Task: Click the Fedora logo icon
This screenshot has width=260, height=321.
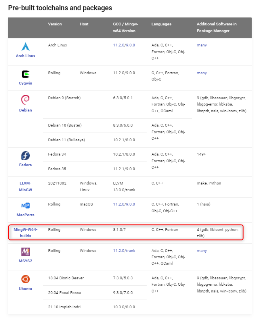Action: (x=26, y=156)
